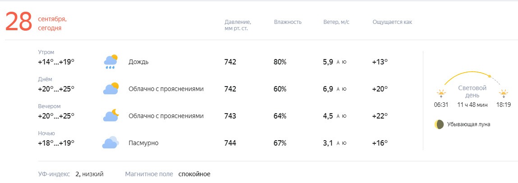Click the night overcast clouds icon
The image size is (518, 183).
pos(110,143)
